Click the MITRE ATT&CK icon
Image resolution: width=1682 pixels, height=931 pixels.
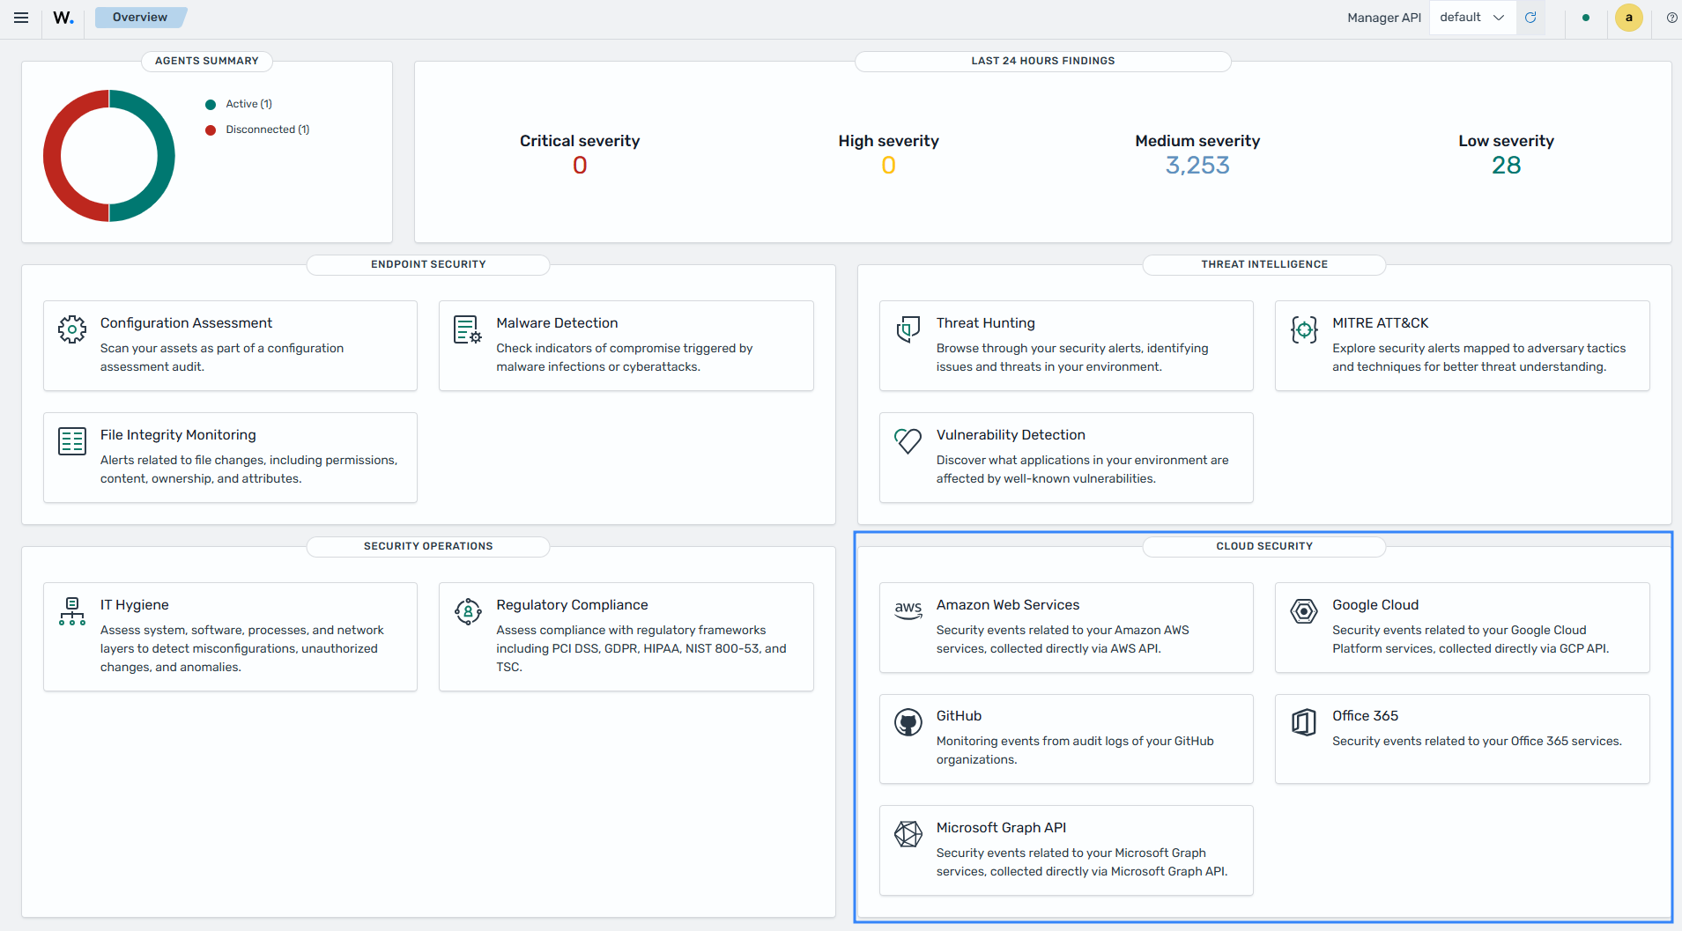pos(1304,329)
